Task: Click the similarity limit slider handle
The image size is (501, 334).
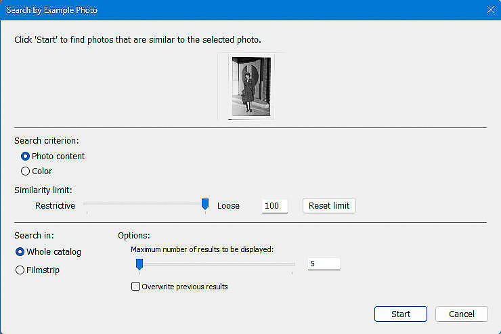Action: point(205,204)
